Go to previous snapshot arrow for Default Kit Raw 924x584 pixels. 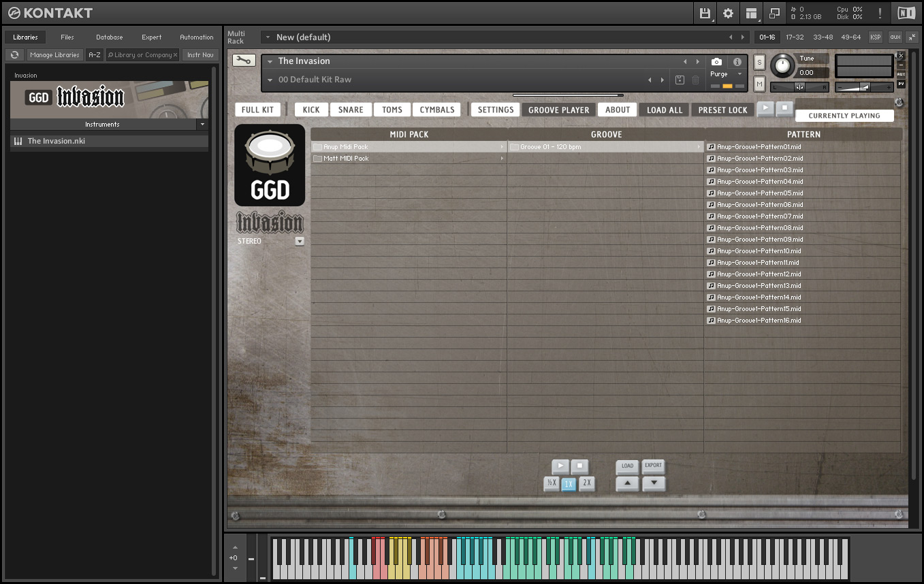coord(650,80)
